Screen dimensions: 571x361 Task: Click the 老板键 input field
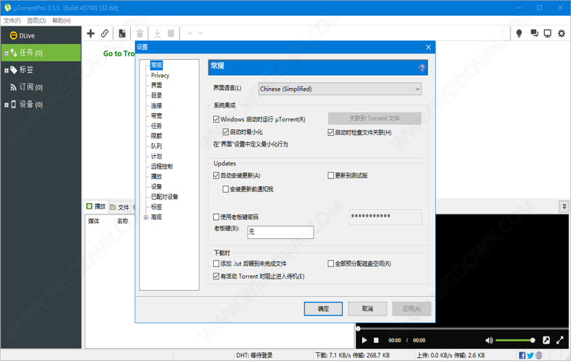280,232
